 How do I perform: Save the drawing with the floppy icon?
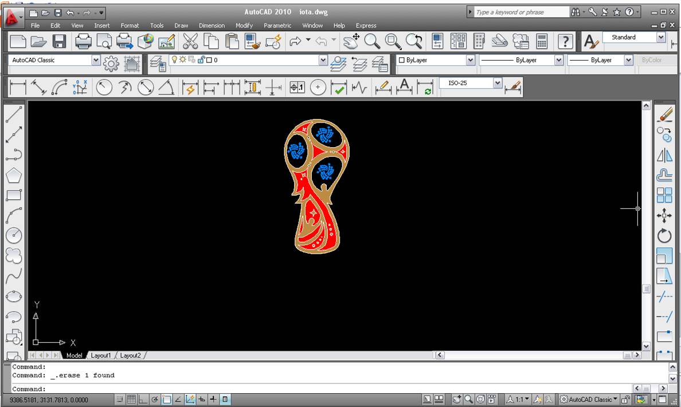[59, 42]
